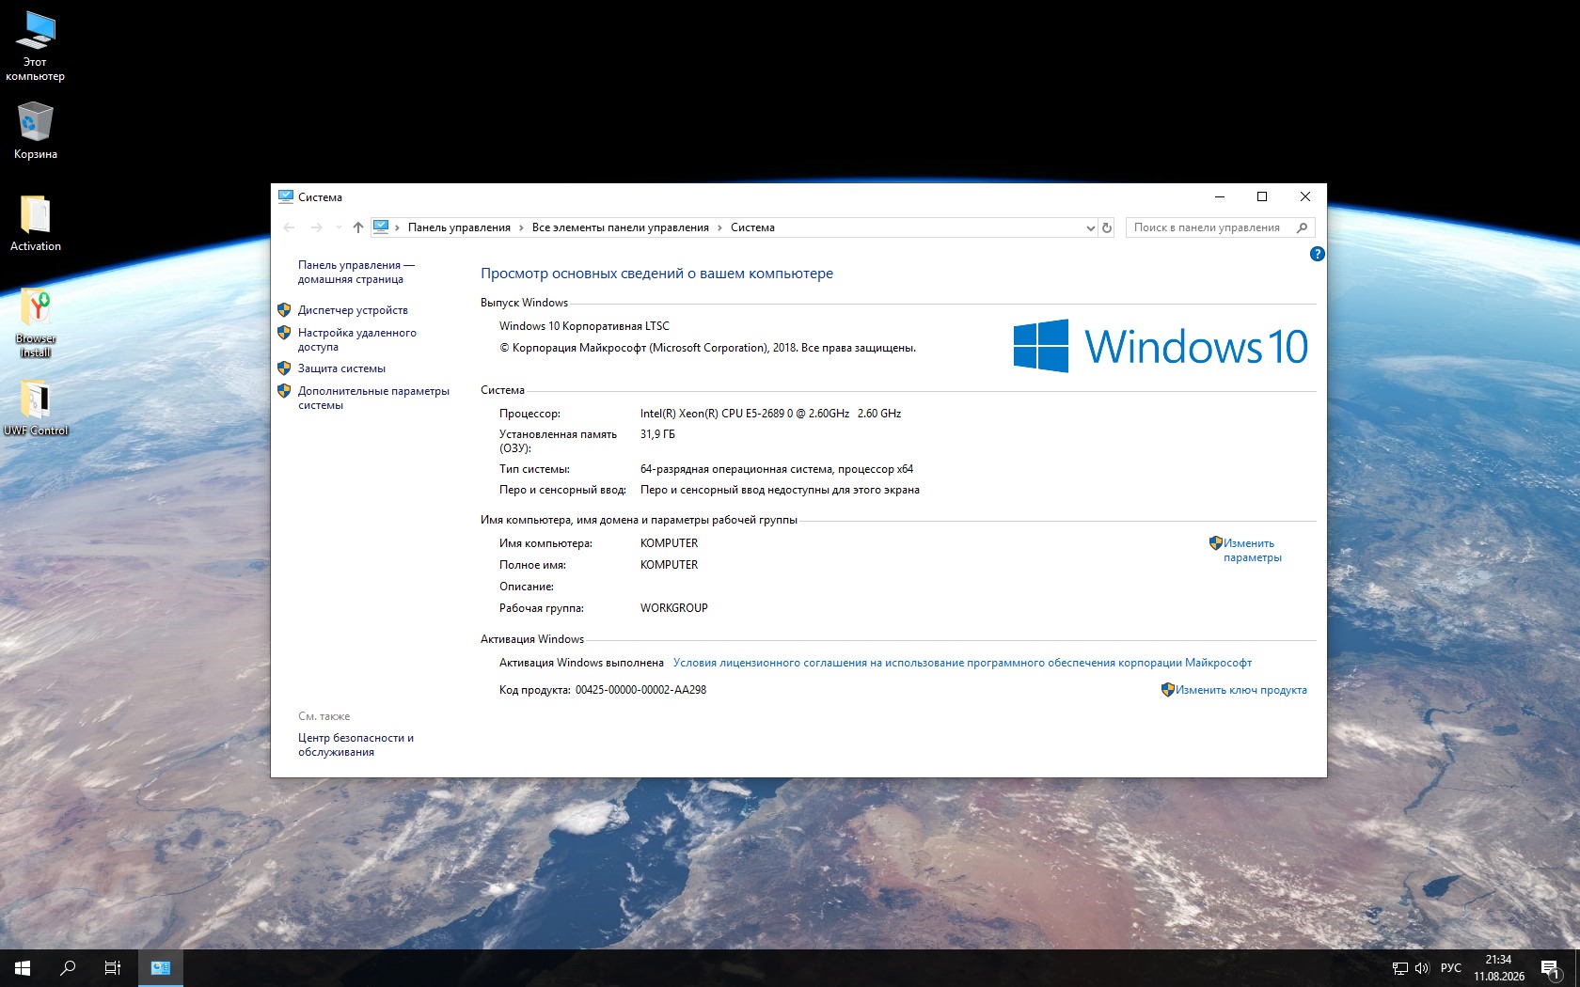Select the UWF Control desktop icon
The height and width of the screenshot is (987, 1580).
click(36, 408)
